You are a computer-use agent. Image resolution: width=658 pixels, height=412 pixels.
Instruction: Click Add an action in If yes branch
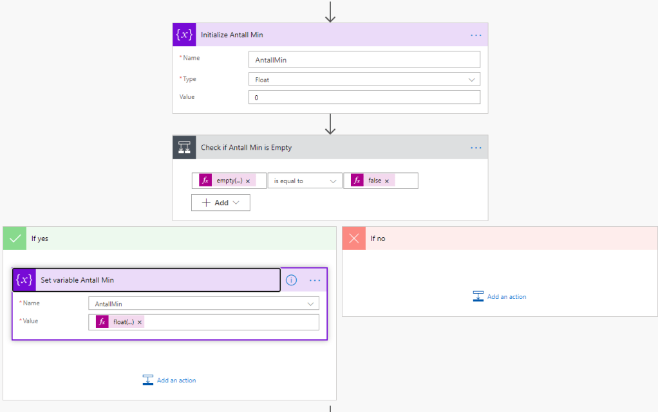(169, 380)
